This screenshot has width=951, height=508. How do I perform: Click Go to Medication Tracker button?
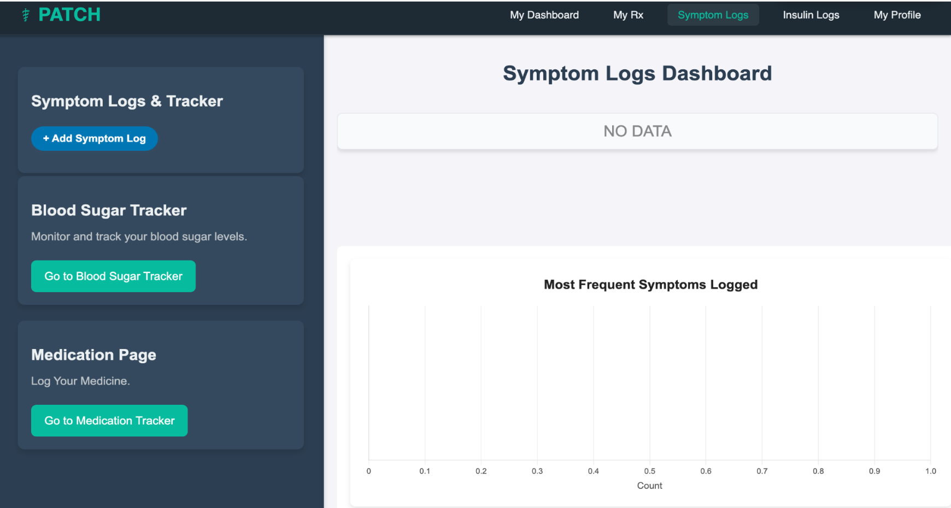[x=109, y=421]
